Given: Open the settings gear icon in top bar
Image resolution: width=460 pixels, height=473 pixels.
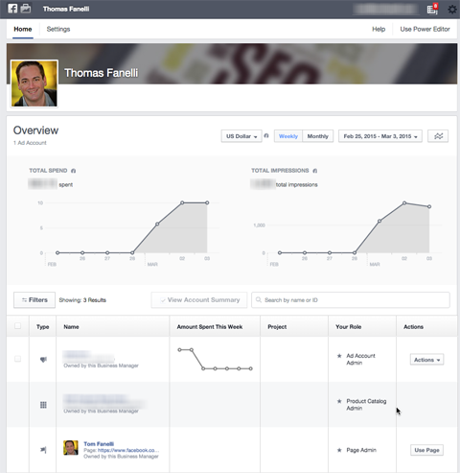Looking at the screenshot, I should pos(452,10).
